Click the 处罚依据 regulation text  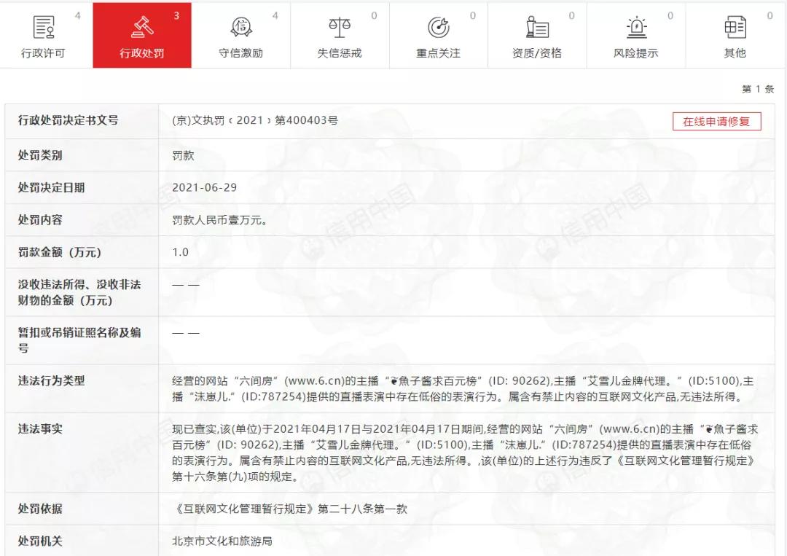(x=289, y=509)
